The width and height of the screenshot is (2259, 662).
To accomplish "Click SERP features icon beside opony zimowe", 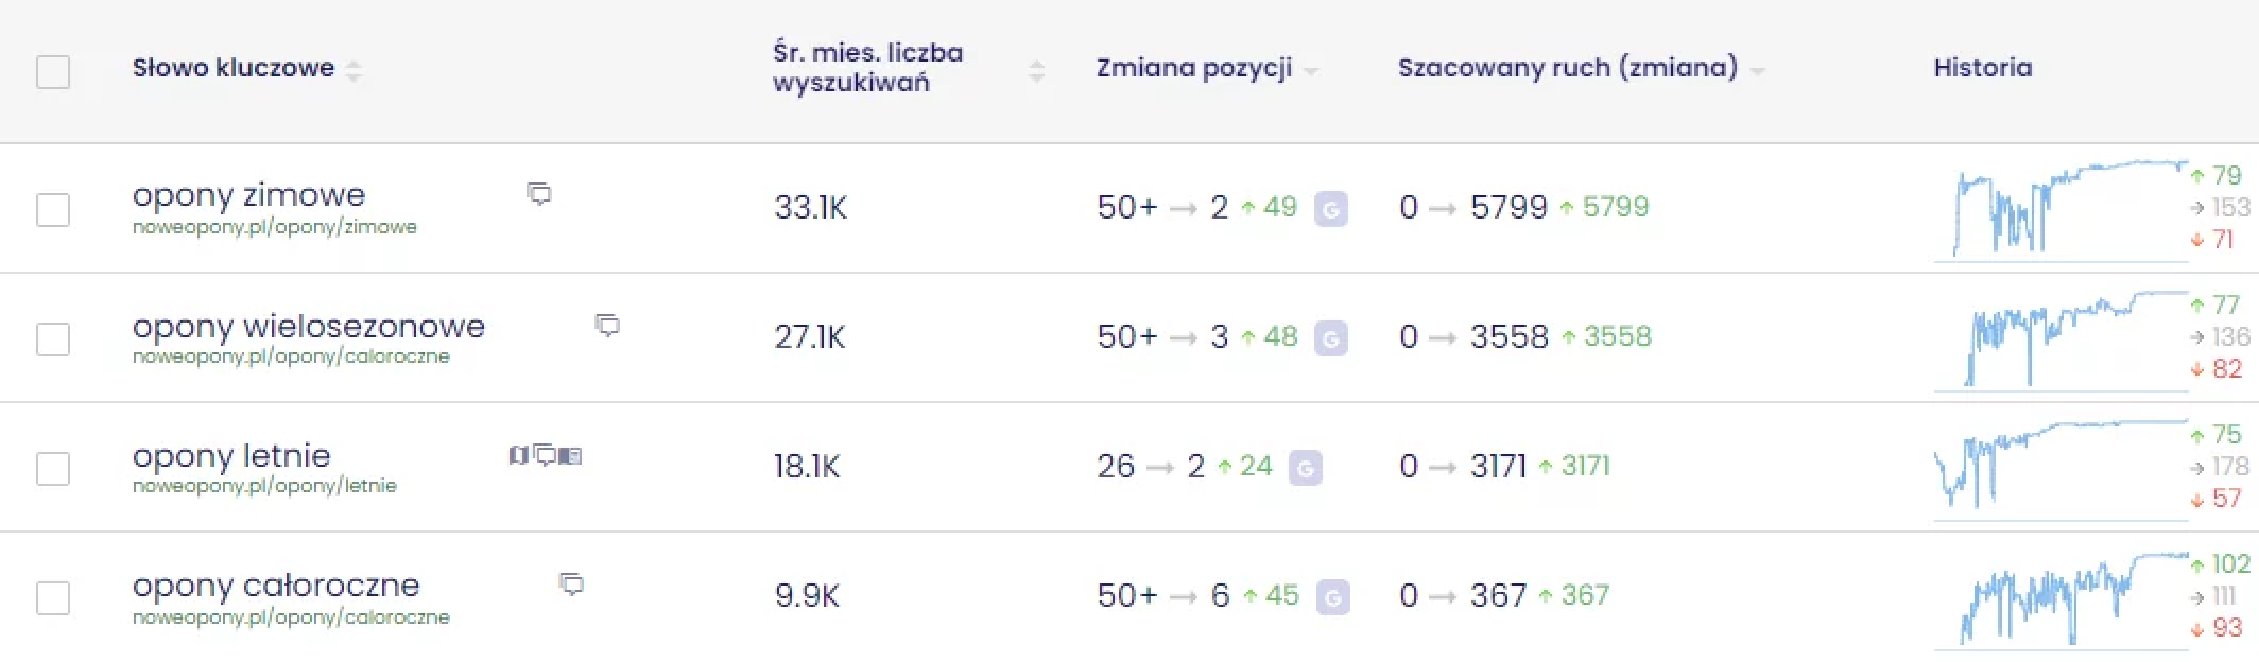I will point(539,194).
